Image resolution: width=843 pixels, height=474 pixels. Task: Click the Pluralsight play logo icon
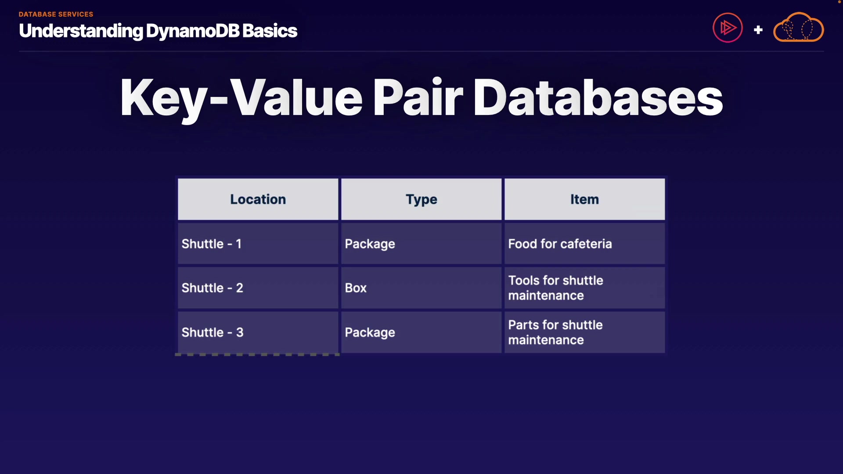(728, 28)
